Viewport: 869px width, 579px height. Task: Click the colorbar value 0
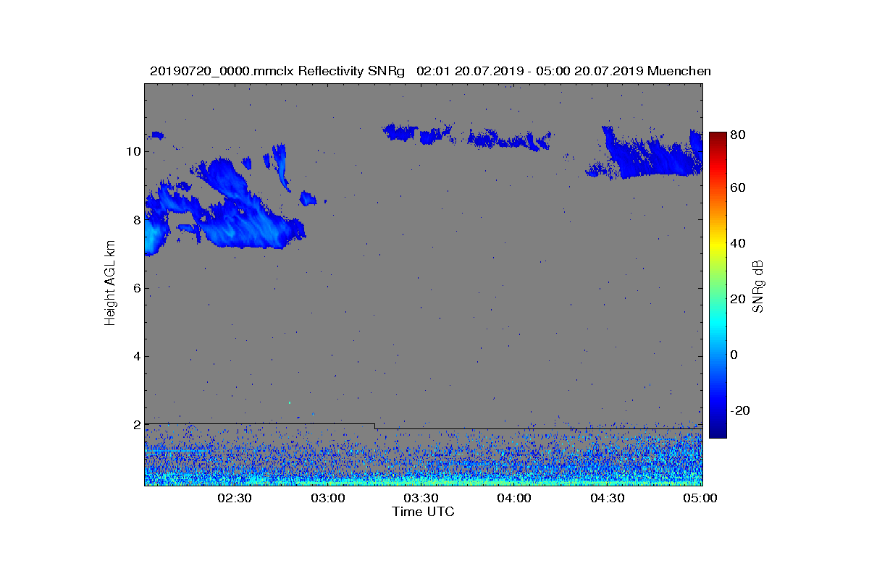(x=736, y=355)
